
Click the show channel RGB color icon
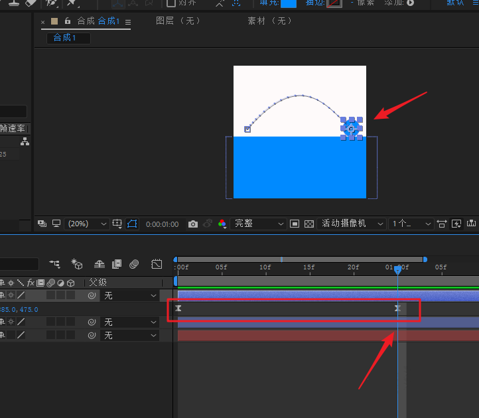(222, 224)
